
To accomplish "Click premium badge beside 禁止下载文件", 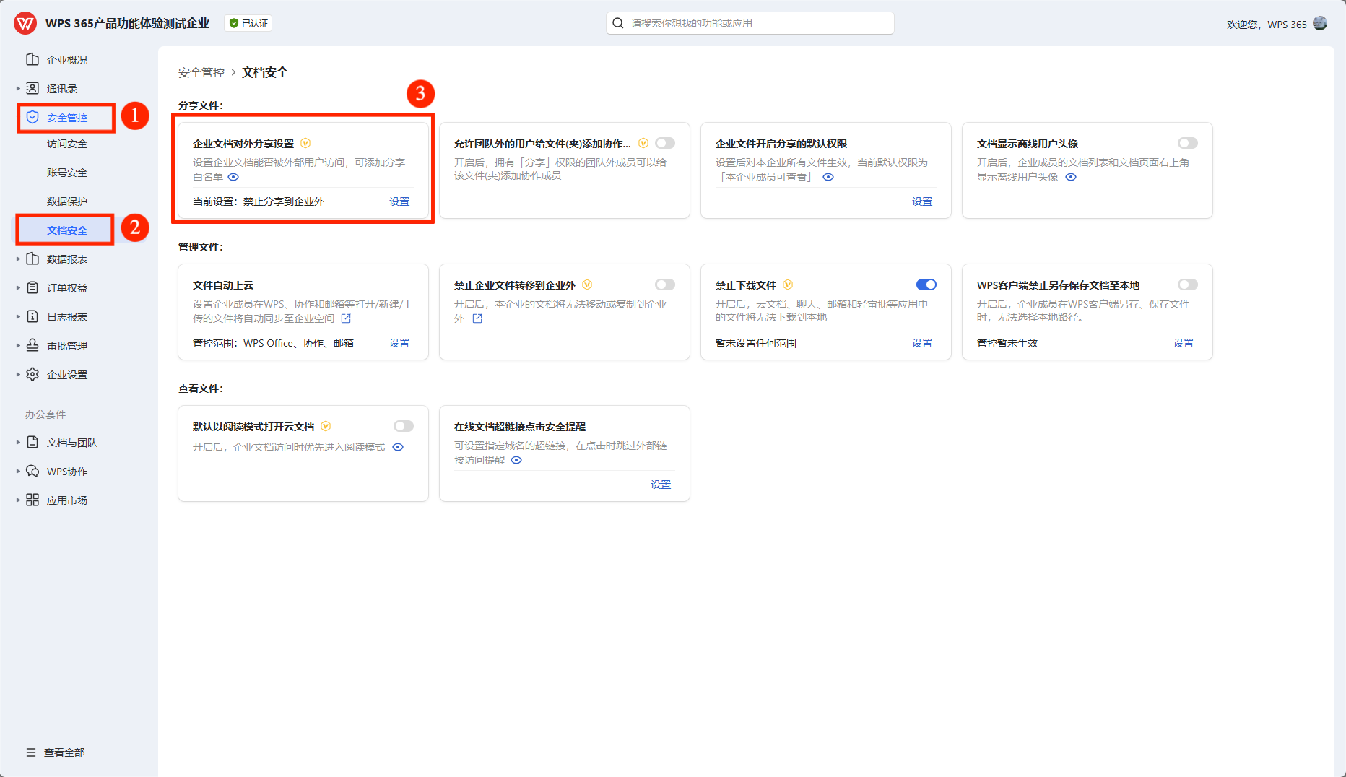I will pos(788,285).
